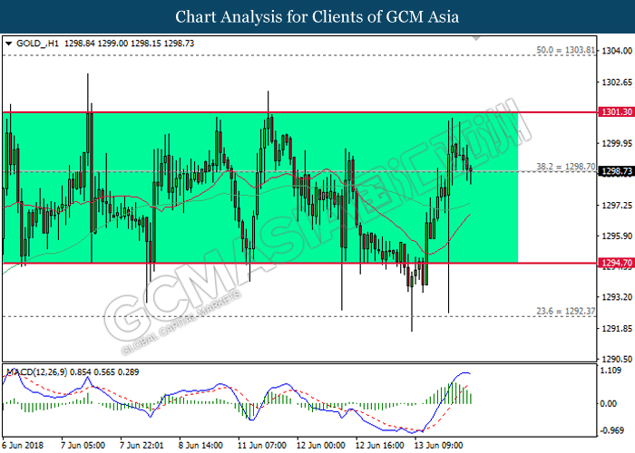The image size is (635, 453).
Task: Click the dropdown triangle beside GOLD_,H1
Action: tap(8, 43)
